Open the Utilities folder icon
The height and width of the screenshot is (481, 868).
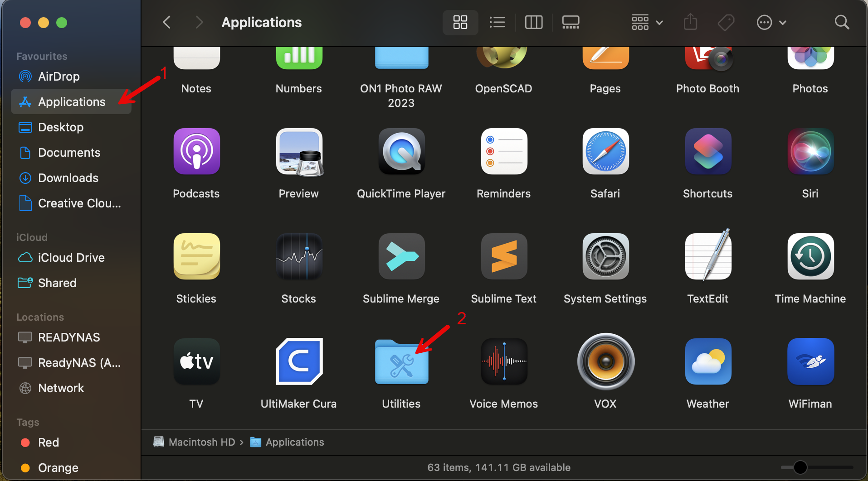401,362
